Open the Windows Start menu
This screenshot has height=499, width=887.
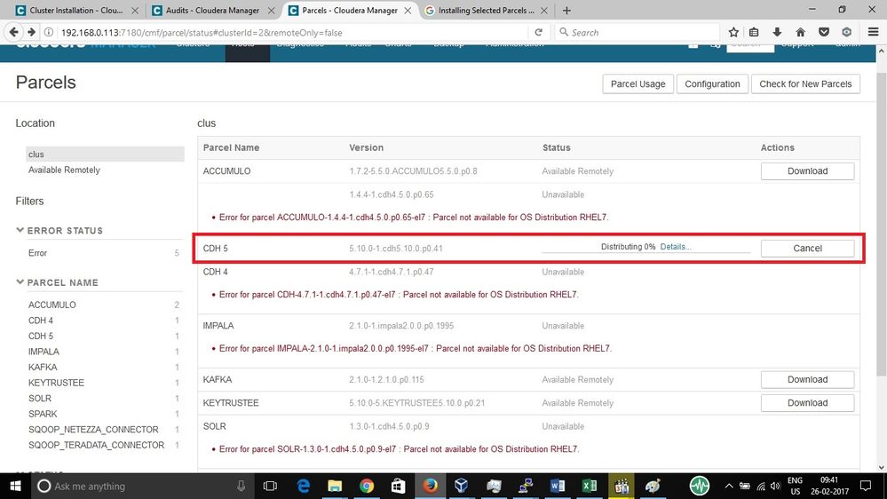[x=15, y=486]
